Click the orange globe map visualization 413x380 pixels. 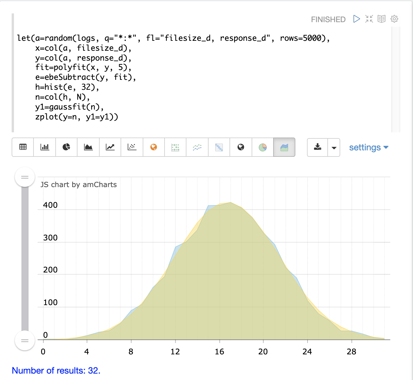click(154, 147)
